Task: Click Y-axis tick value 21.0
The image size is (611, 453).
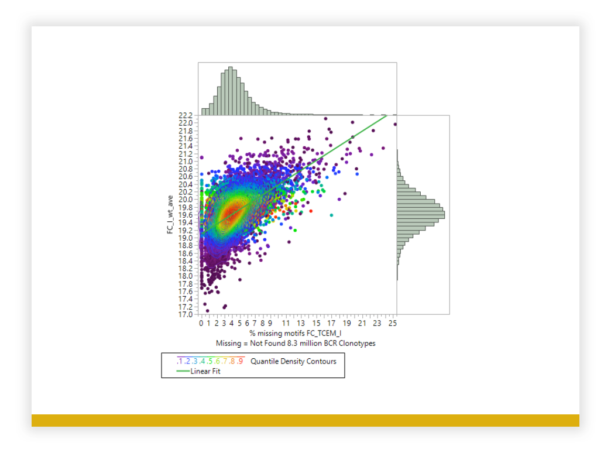Action: tap(186, 162)
